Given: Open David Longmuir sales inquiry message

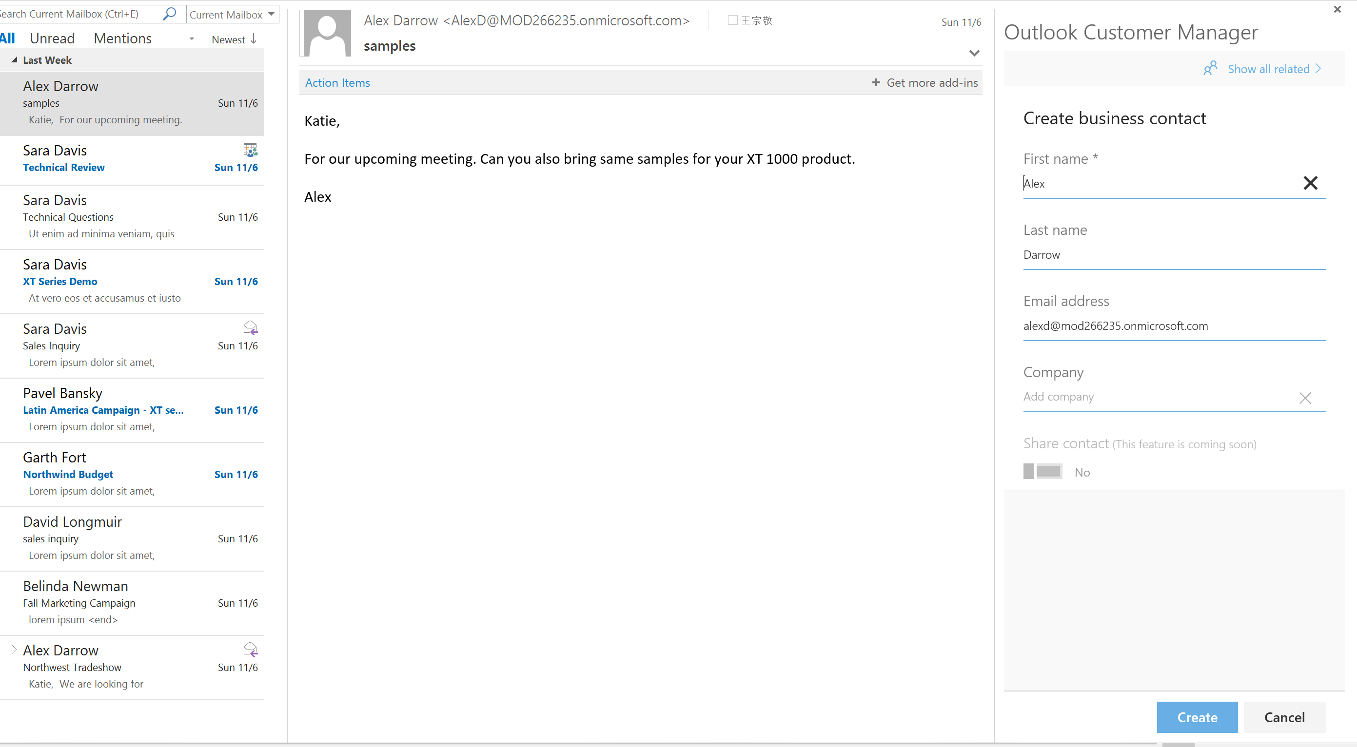Looking at the screenshot, I should click(x=132, y=538).
